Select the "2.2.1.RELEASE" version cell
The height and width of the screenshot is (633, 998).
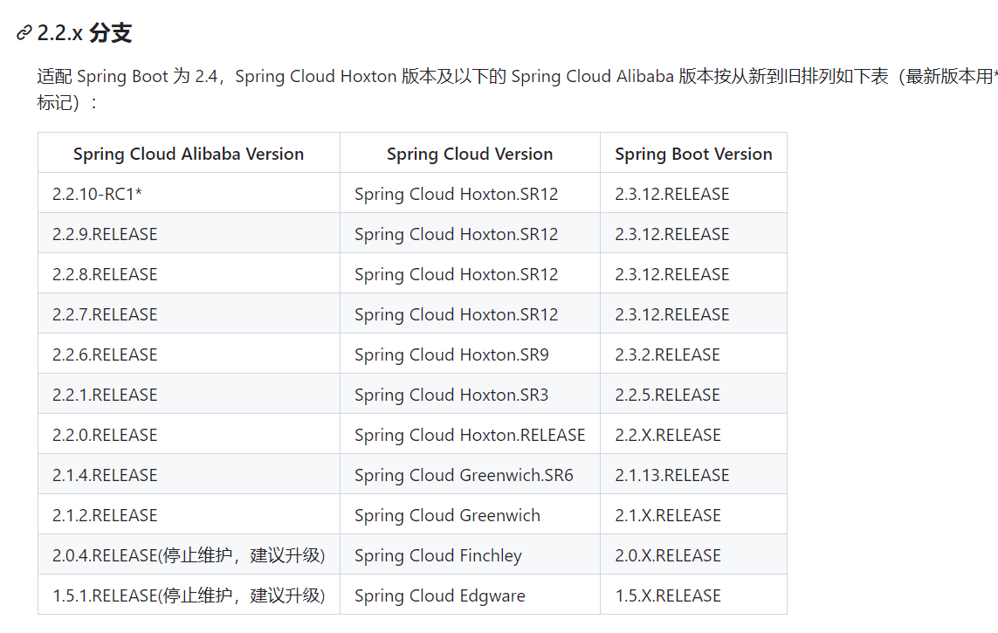click(189, 394)
